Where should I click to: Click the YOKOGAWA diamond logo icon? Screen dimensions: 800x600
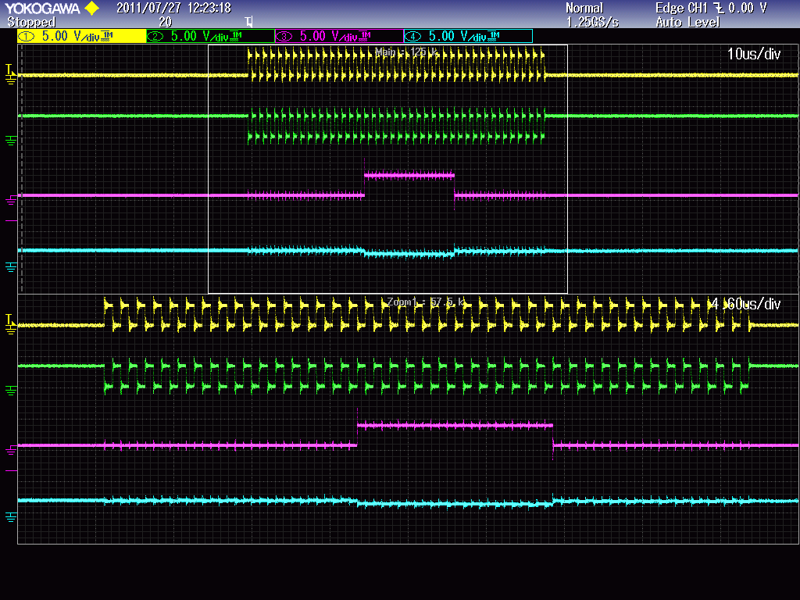pyautogui.click(x=92, y=8)
